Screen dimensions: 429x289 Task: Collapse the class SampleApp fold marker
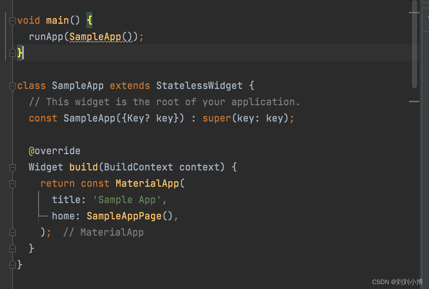[x=12, y=86]
